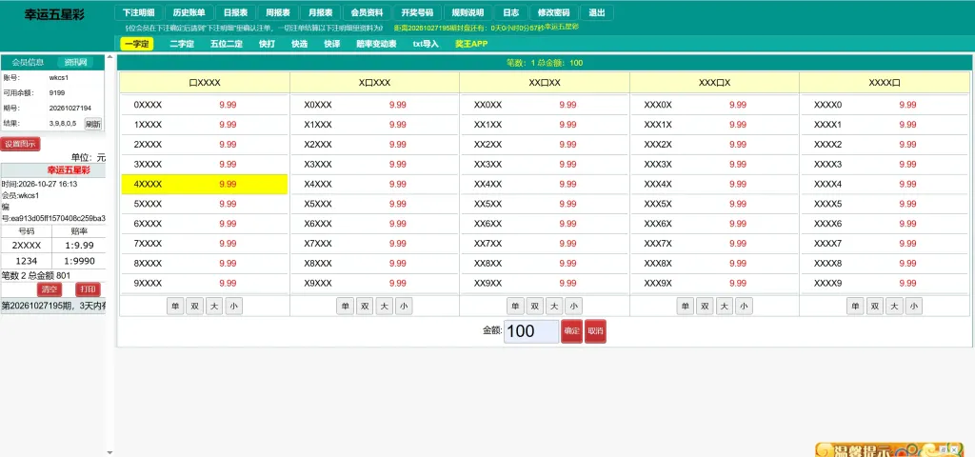Cancel the bet with 取消
975x457 pixels.
pos(595,331)
